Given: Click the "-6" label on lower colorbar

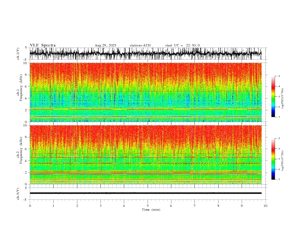Looking at the screenshot, I should point(278,169).
